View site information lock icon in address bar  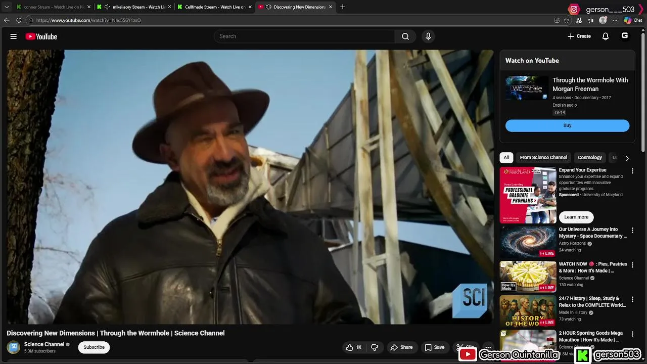tap(31, 20)
